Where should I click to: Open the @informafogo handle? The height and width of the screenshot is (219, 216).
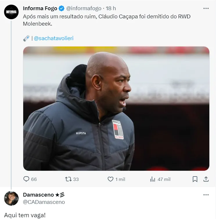(x=84, y=8)
